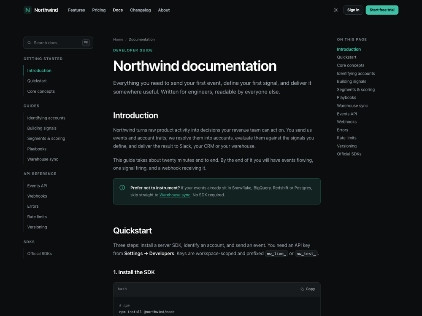Click the nw_live_ code snippet
Screen dimensions: 422x316
tap(276, 254)
